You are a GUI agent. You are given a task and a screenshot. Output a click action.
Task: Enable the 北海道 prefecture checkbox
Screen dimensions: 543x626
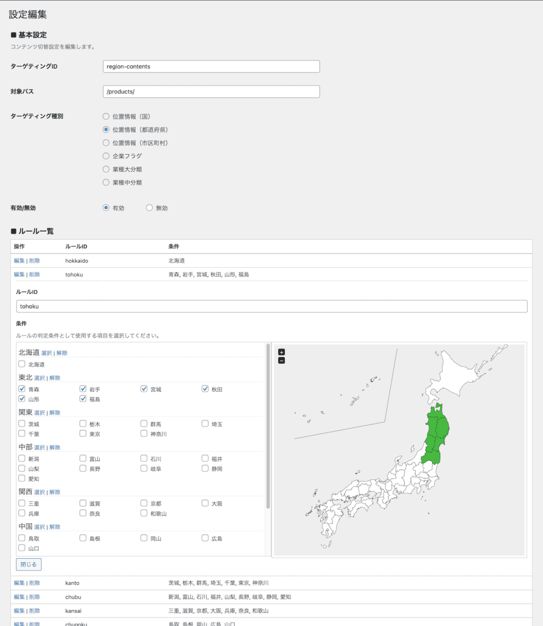coord(22,364)
